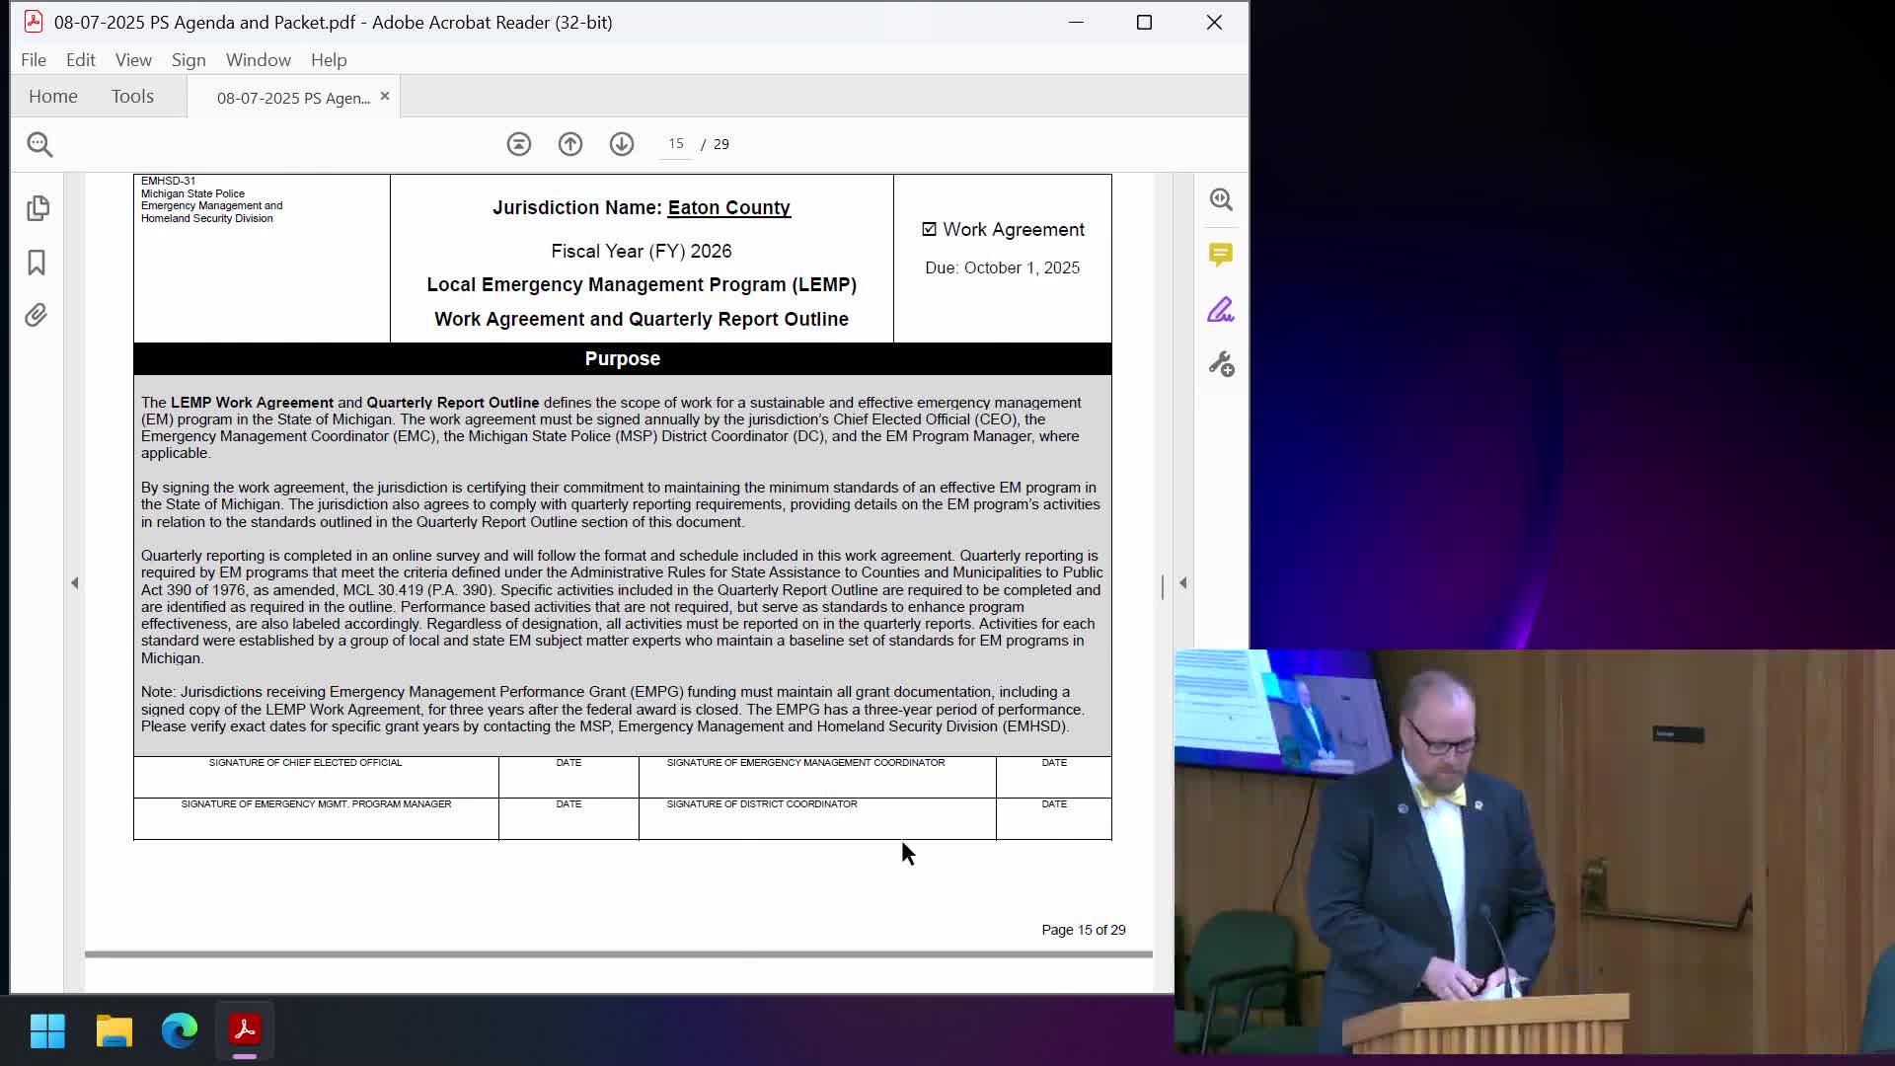Open the Bookmarks panel

37,263
